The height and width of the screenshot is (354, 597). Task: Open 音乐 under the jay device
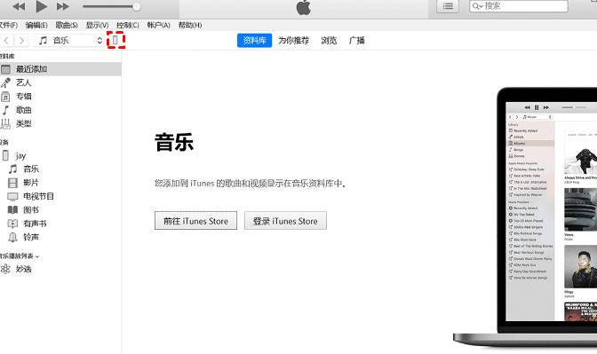pos(31,169)
